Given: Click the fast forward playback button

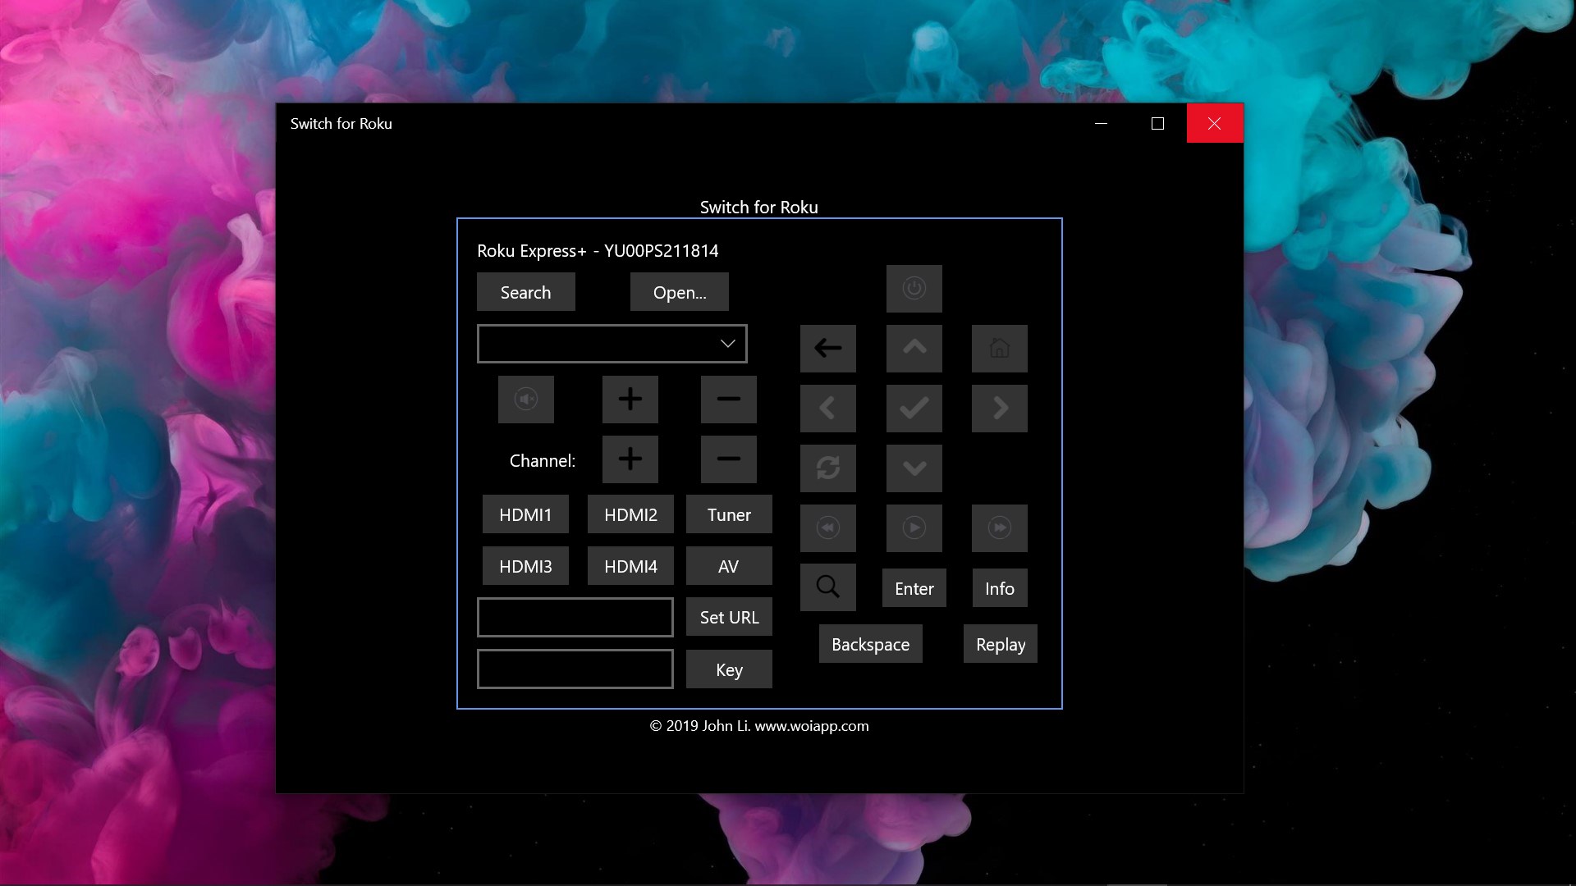Looking at the screenshot, I should pos(999,527).
